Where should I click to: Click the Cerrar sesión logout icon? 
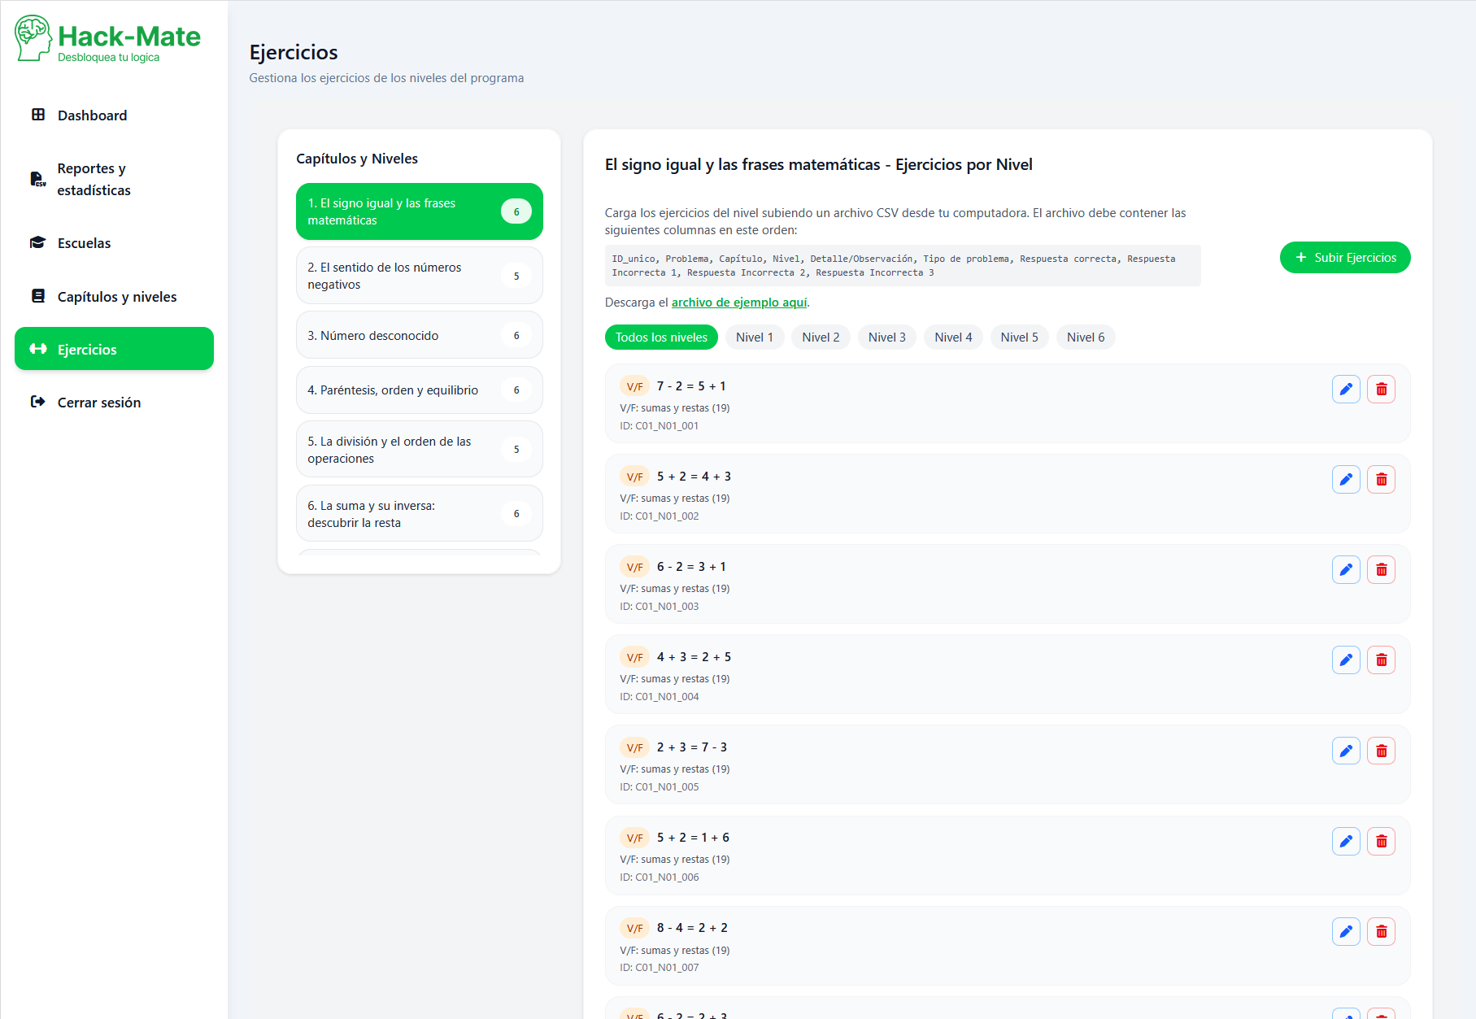pos(37,401)
